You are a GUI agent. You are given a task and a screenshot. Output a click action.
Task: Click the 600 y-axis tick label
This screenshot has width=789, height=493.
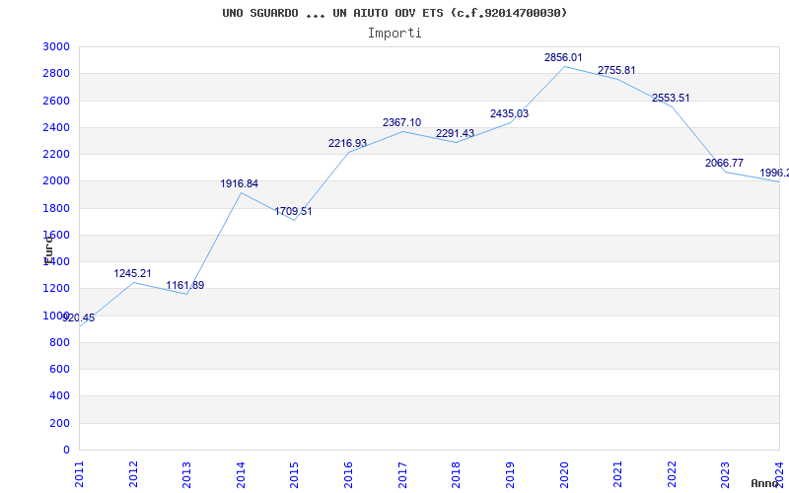point(59,369)
